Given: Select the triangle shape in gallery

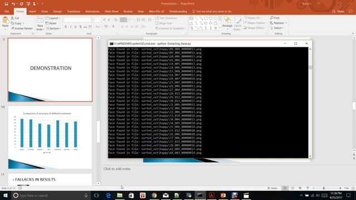Looking at the screenshot, I should click(x=191, y=23).
